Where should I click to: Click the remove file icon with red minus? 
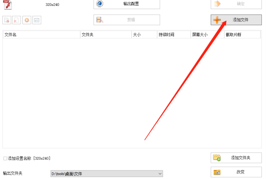tap(7, 20)
